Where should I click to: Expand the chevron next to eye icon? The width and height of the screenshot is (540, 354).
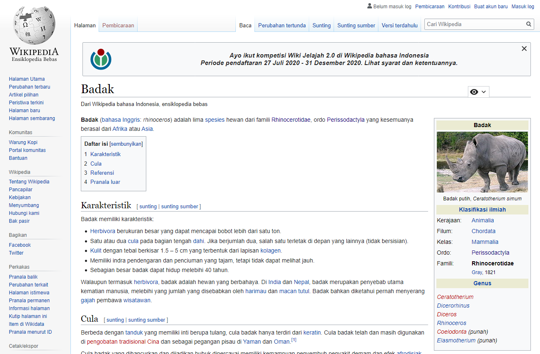tap(484, 92)
